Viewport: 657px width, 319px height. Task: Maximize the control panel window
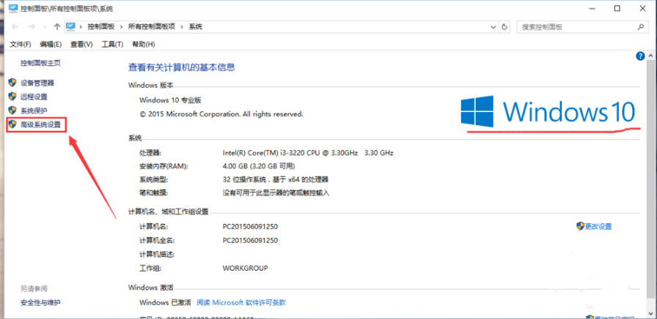click(x=617, y=8)
